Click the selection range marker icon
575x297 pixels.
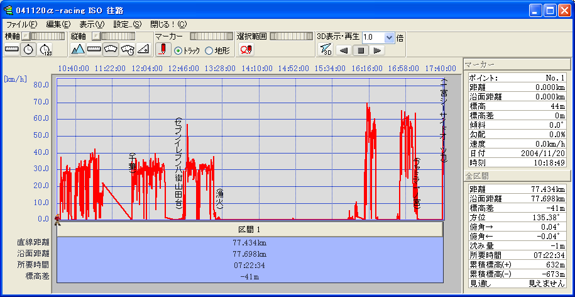(x=245, y=50)
